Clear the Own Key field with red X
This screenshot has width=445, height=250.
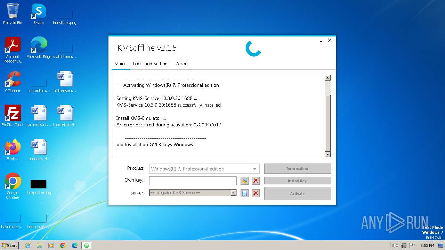pos(256,181)
